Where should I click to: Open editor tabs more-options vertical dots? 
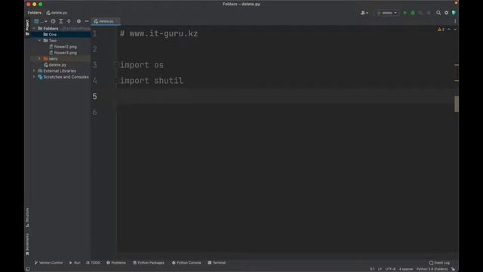(455, 21)
